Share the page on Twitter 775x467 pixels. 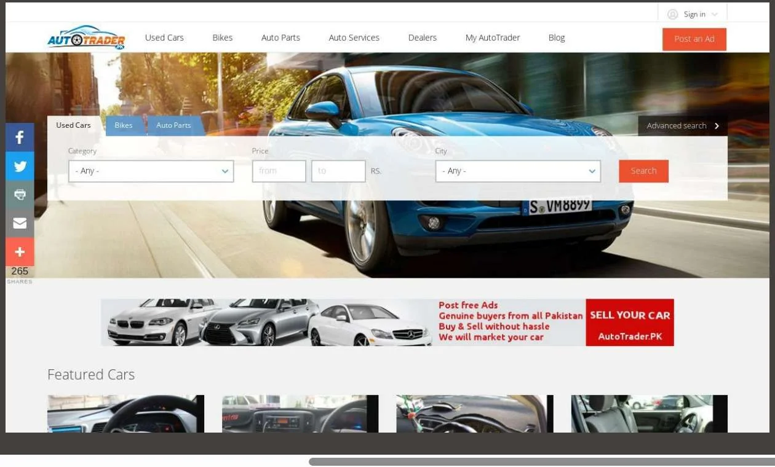point(20,166)
